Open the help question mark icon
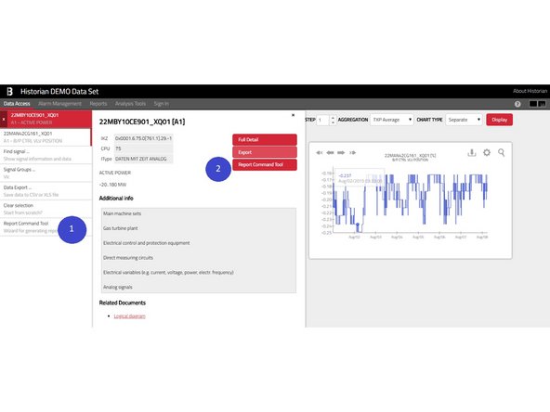 517,104
